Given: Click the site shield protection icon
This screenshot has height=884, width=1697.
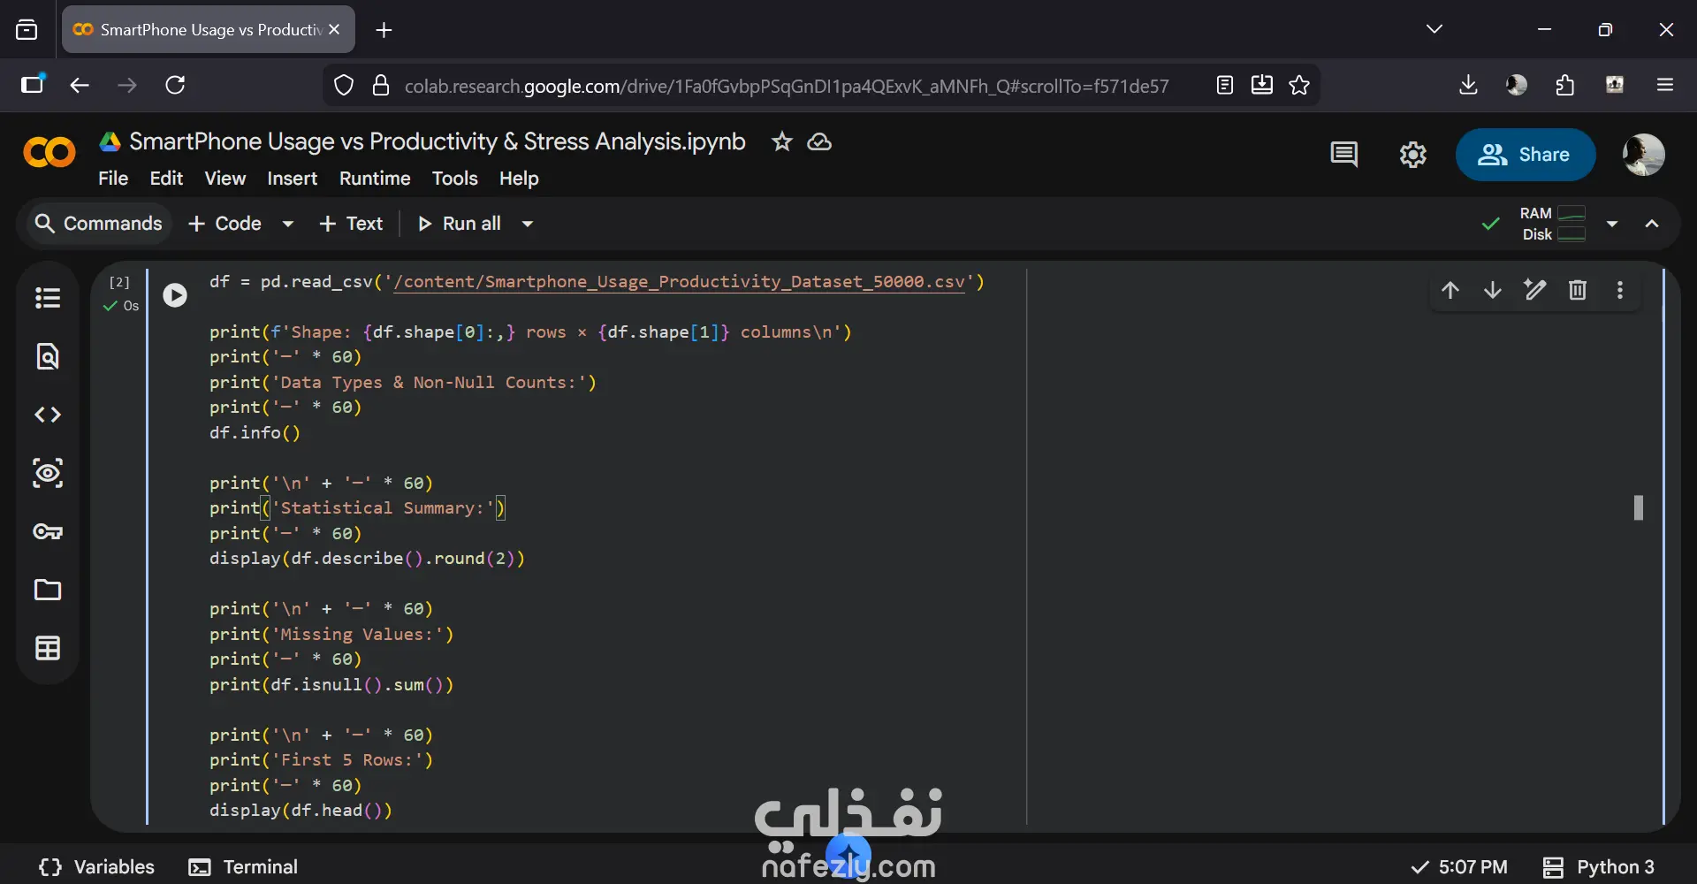Looking at the screenshot, I should [x=344, y=85].
